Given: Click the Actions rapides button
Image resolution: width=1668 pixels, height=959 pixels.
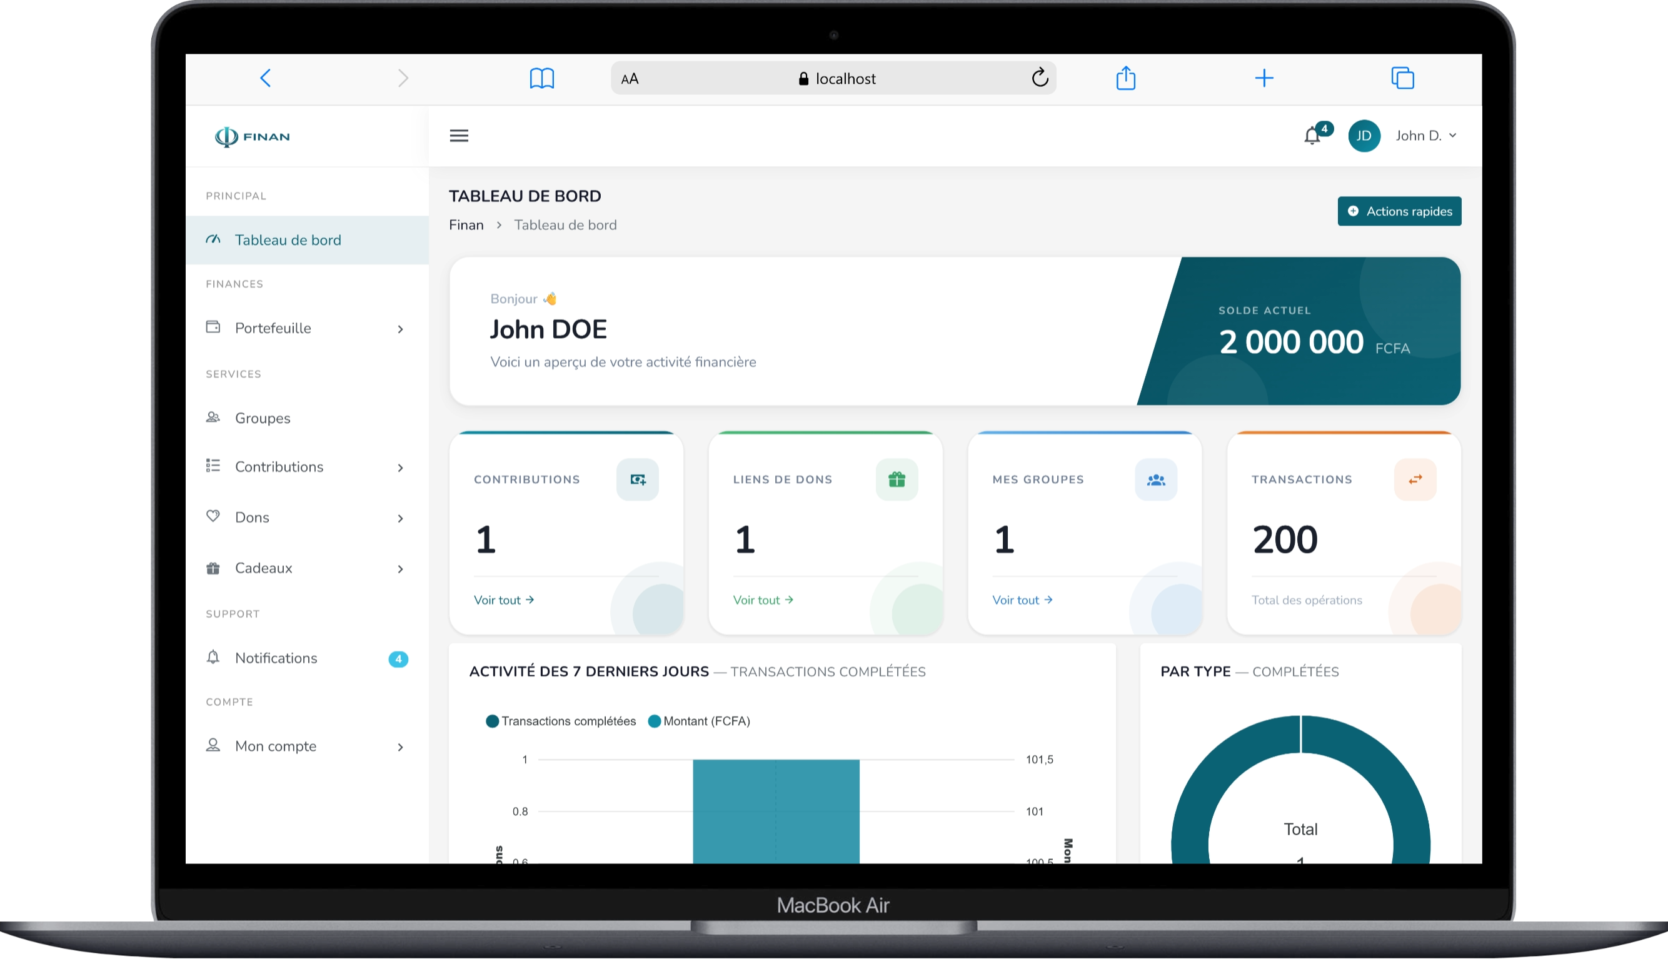Looking at the screenshot, I should pos(1399,211).
